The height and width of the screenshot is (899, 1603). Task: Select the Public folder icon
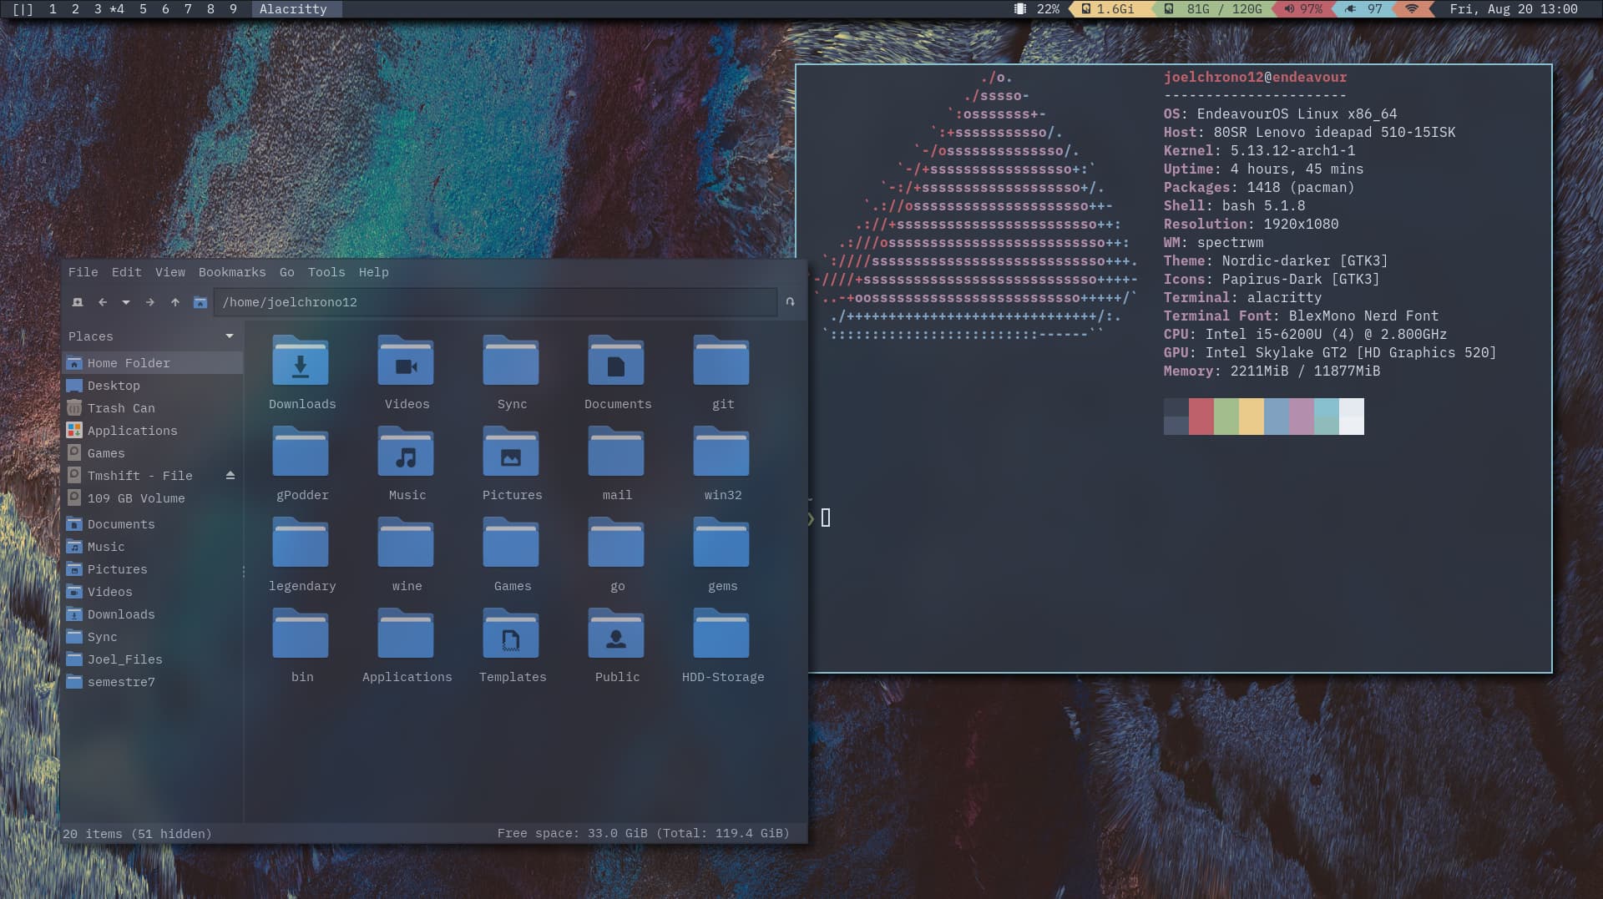point(616,634)
